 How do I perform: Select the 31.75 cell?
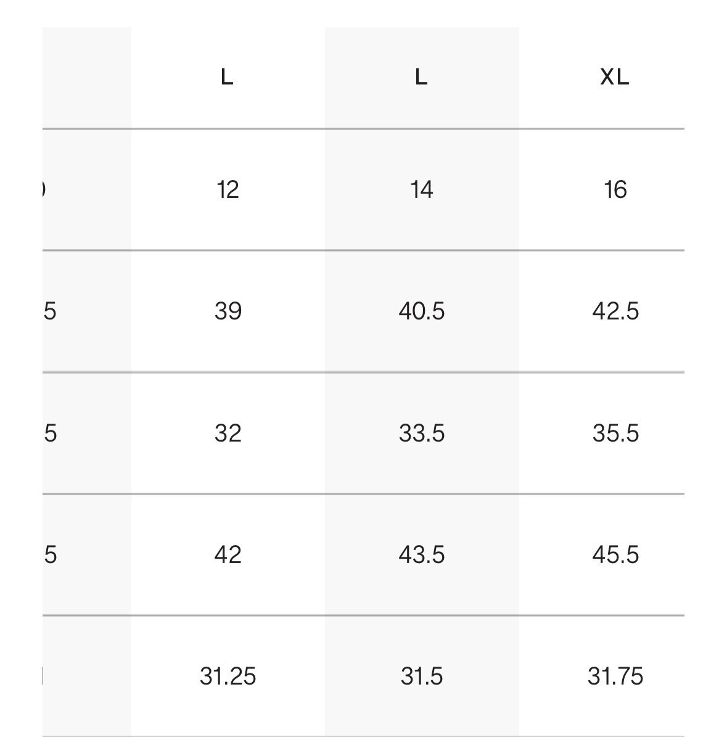[615, 676]
